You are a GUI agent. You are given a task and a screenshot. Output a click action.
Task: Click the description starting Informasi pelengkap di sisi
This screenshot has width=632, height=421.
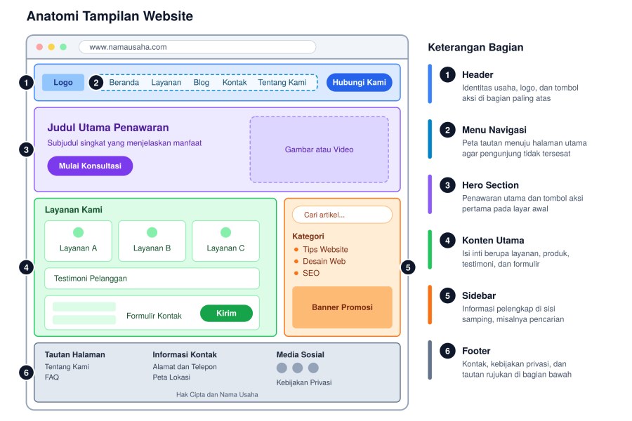513,314
